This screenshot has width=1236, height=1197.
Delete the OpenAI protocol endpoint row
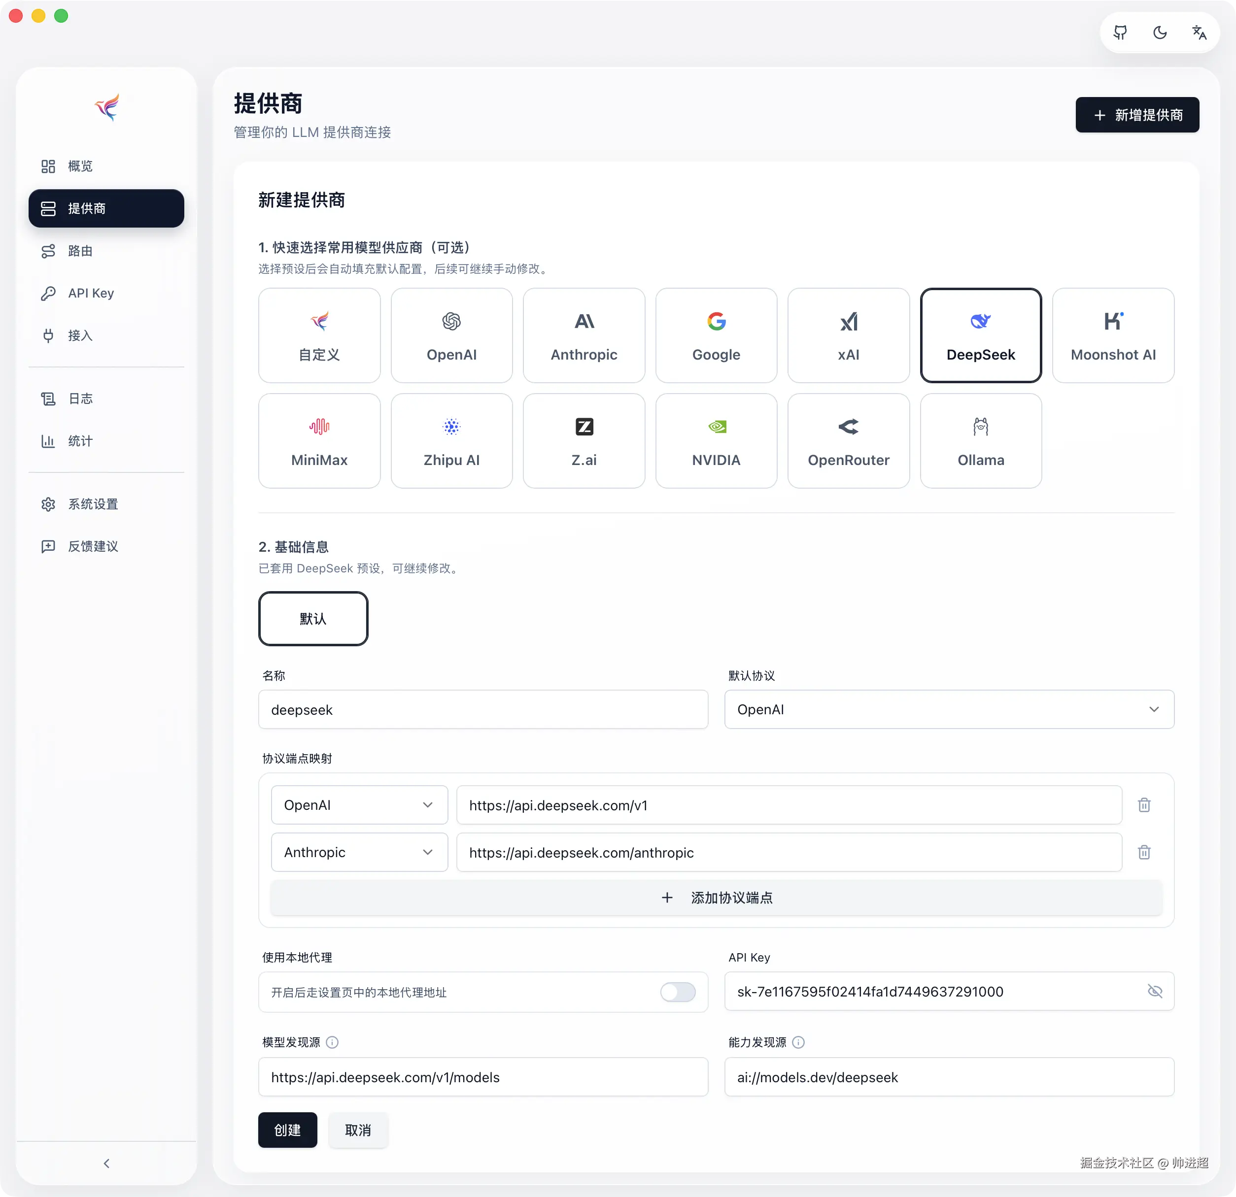1144,805
